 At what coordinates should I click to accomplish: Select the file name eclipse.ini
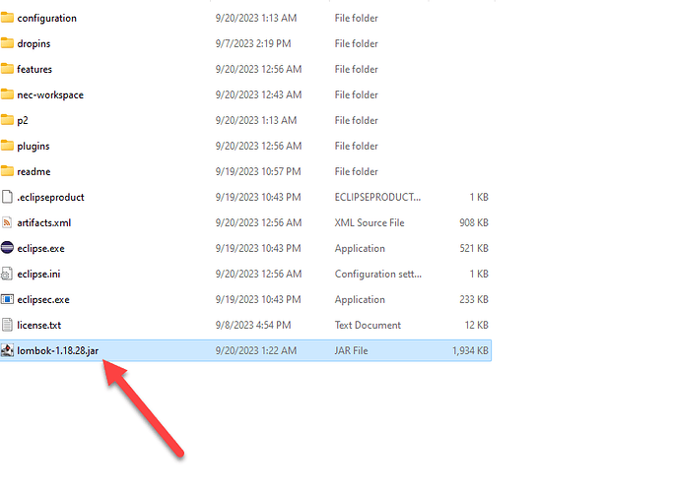coord(38,274)
